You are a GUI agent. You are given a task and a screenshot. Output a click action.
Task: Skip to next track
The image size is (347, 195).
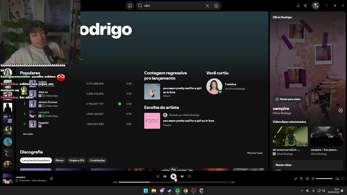pyautogui.click(x=182, y=176)
